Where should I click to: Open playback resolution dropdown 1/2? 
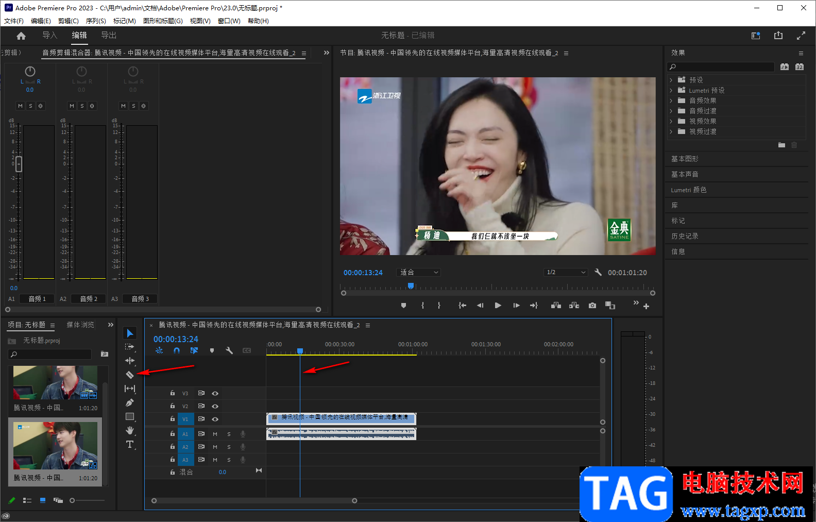(565, 273)
